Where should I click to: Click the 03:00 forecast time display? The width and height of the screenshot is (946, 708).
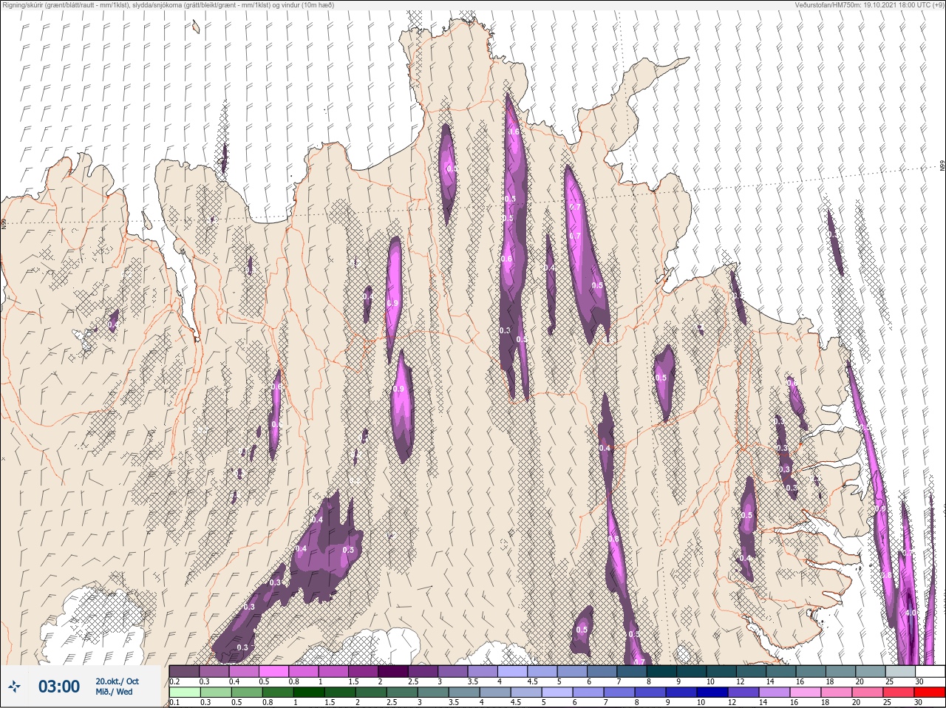click(x=59, y=687)
